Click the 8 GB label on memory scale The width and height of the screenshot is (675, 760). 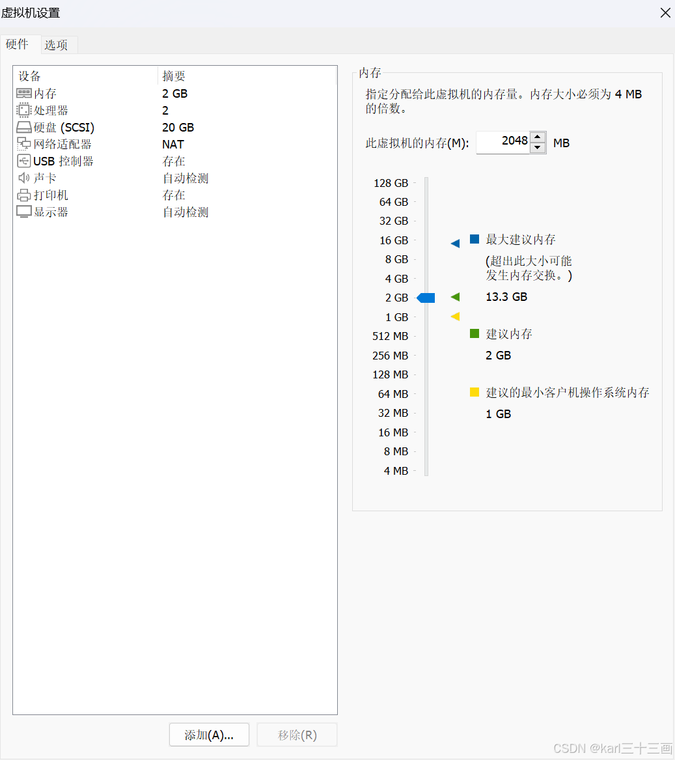pyautogui.click(x=397, y=259)
